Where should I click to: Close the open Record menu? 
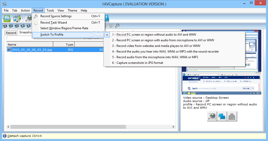(38, 11)
